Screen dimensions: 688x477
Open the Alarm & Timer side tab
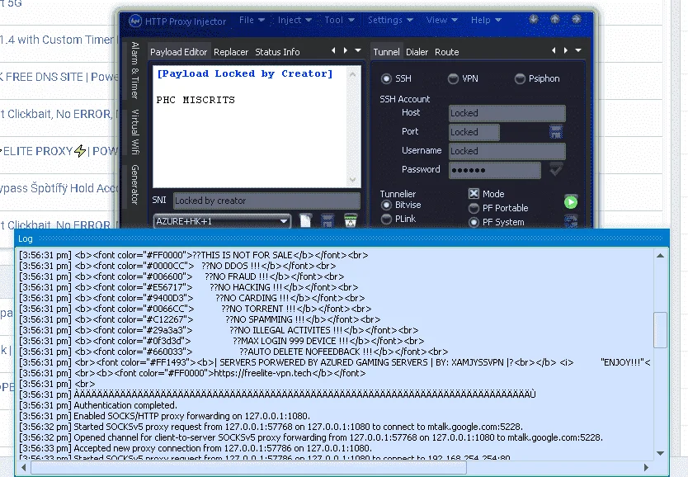135,70
